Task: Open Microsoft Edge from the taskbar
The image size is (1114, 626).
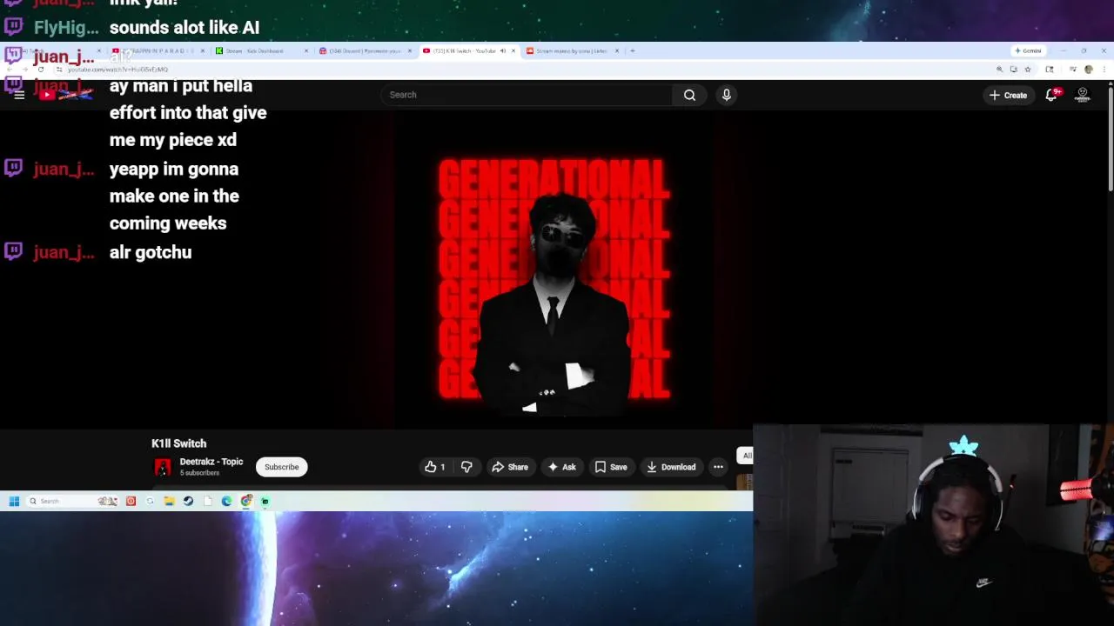Action: 226,501
